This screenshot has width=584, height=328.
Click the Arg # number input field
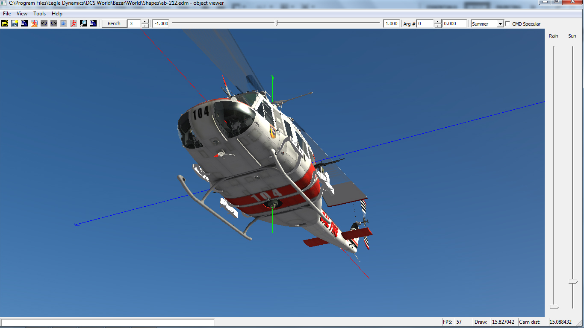coord(425,24)
